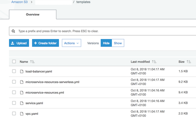Viewport: 196px width, 121px height.
Task: Tick the select-all checkbox in the header
Action: tap(14, 61)
